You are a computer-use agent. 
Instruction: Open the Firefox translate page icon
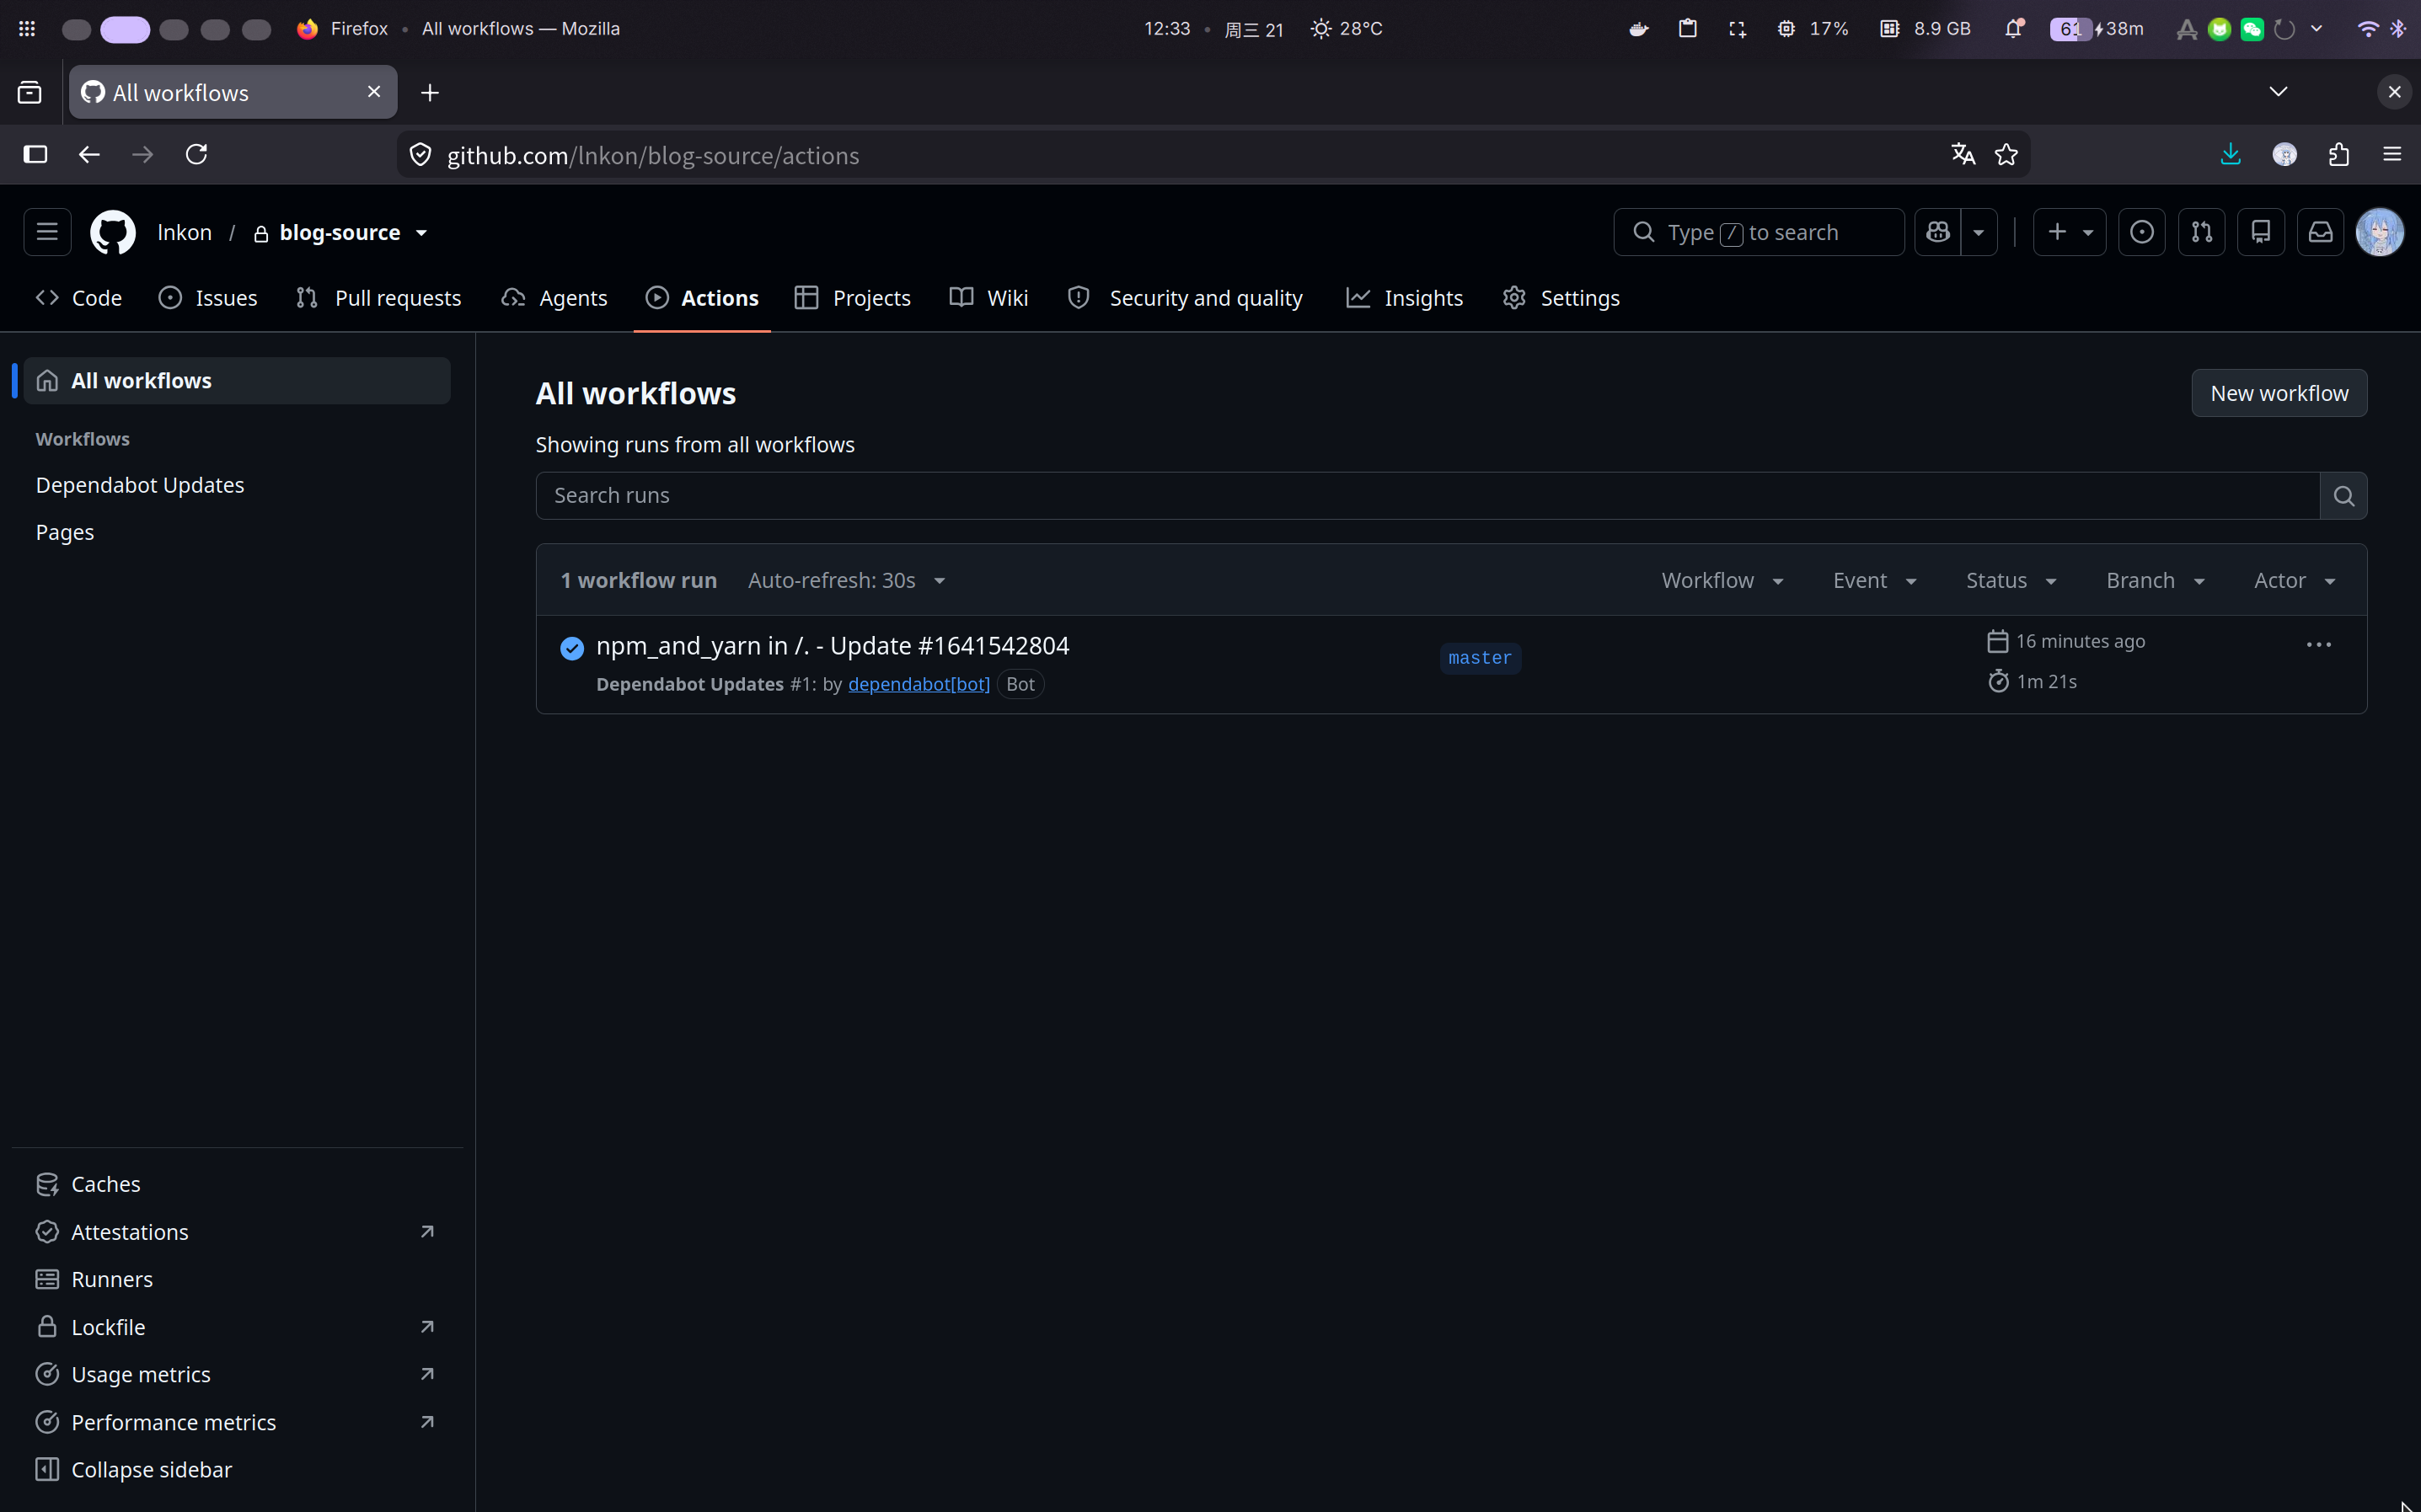coord(1963,155)
